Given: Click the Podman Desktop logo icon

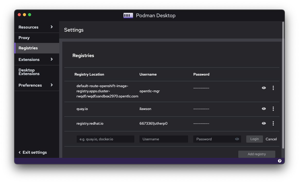Looking at the screenshot, I should (x=128, y=15).
